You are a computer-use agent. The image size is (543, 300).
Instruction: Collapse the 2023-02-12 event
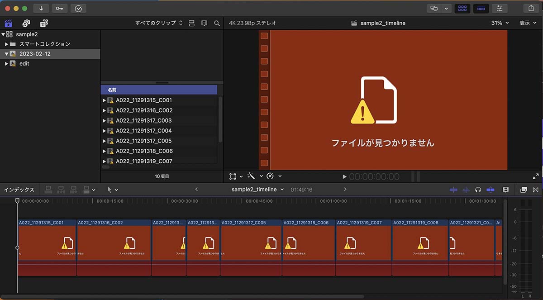coord(6,54)
